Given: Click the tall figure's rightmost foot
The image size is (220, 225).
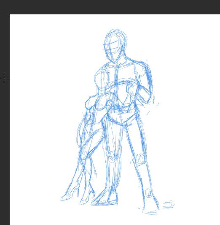Looking at the screenshot, I should [150, 205].
